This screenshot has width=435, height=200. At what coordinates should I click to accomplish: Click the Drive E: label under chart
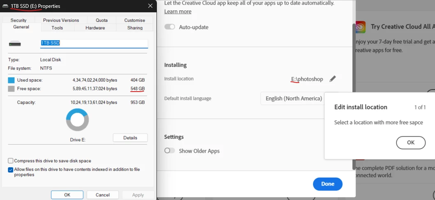coord(78,140)
